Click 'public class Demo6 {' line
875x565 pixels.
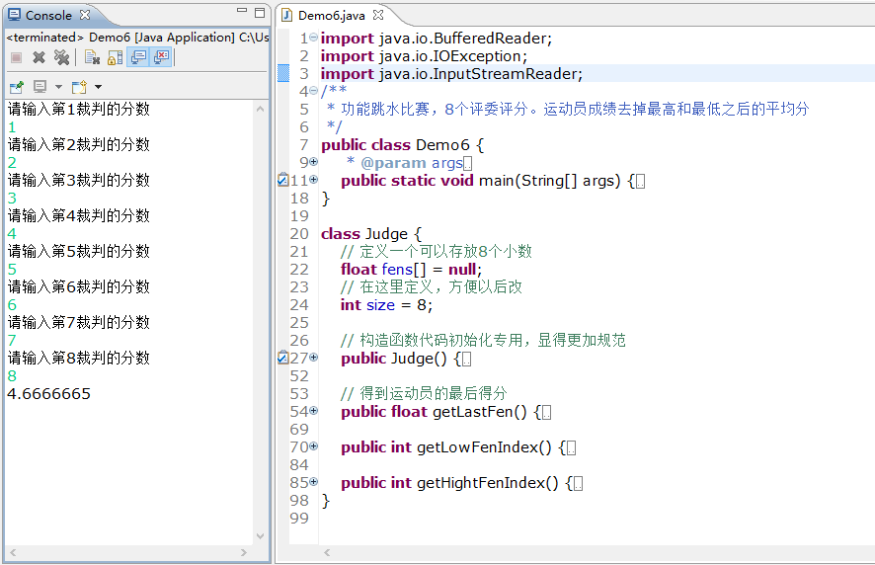pos(402,144)
